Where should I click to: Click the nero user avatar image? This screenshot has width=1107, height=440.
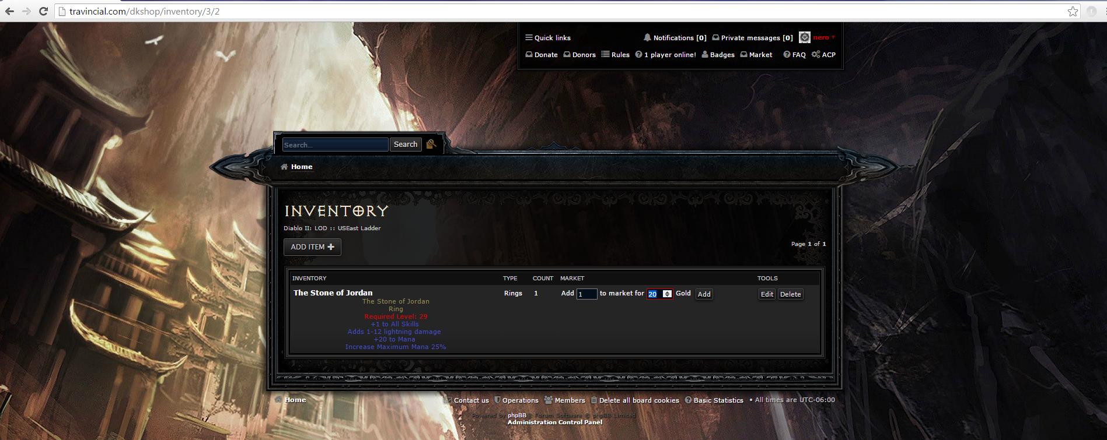click(805, 37)
